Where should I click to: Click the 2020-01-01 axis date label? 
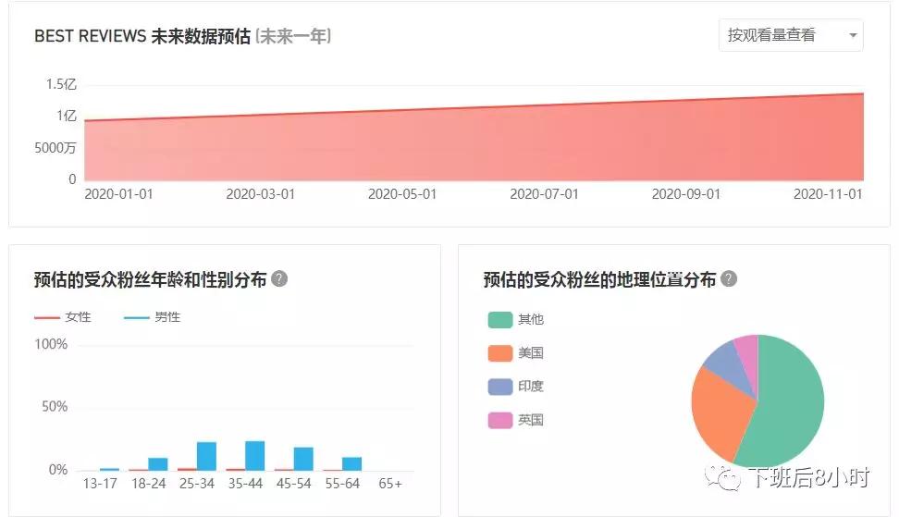[118, 194]
